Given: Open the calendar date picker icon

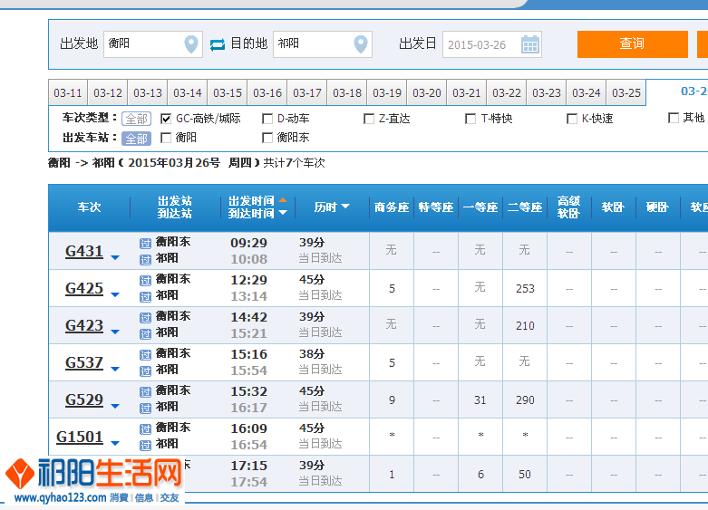Looking at the screenshot, I should [x=530, y=44].
